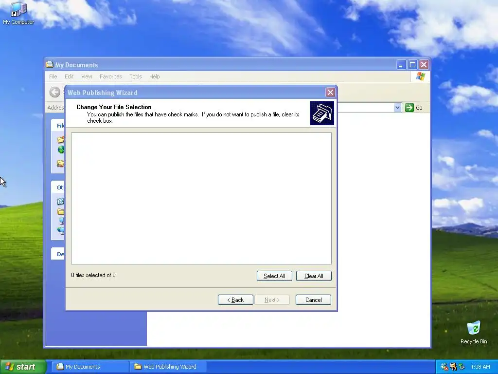Go to previous step with Back button
The width and height of the screenshot is (498, 374).
235,300
